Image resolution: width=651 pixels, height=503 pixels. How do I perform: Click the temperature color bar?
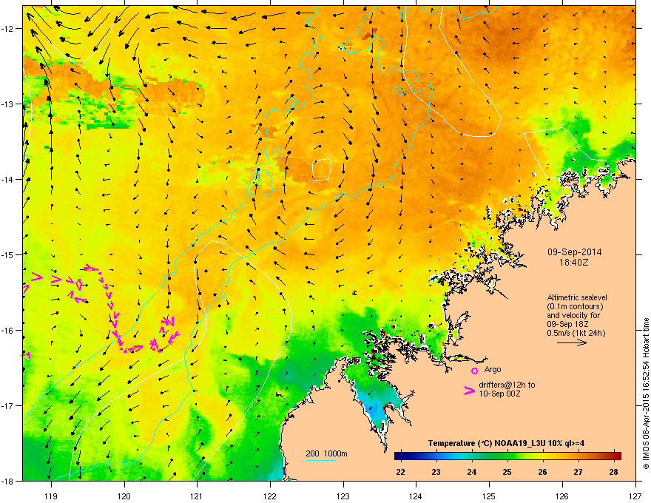click(507, 456)
